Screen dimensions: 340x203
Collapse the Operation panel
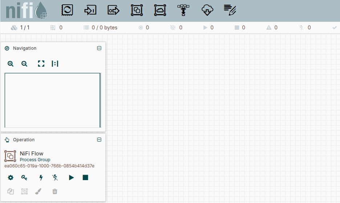coord(99,140)
